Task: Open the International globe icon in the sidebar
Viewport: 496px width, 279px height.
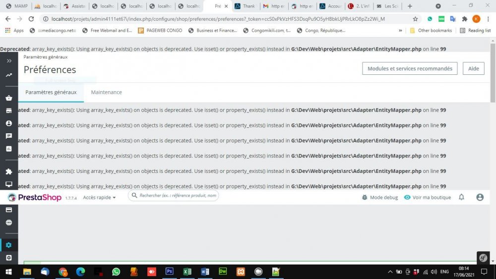Action: coord(9,223)
